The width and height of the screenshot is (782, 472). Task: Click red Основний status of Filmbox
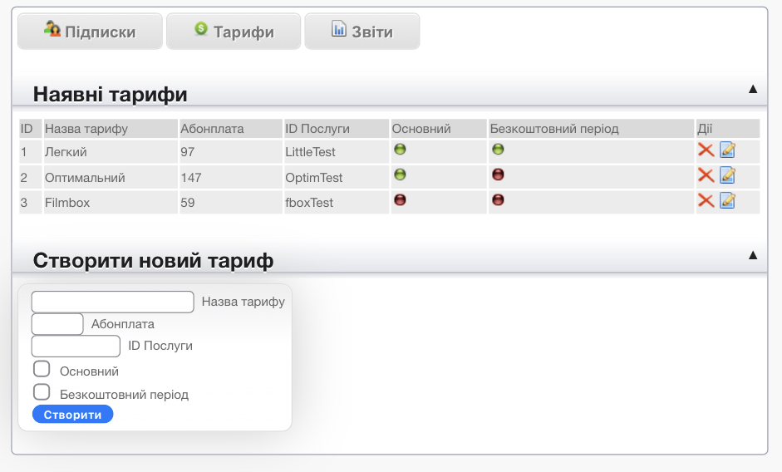[x=400, y=199]
